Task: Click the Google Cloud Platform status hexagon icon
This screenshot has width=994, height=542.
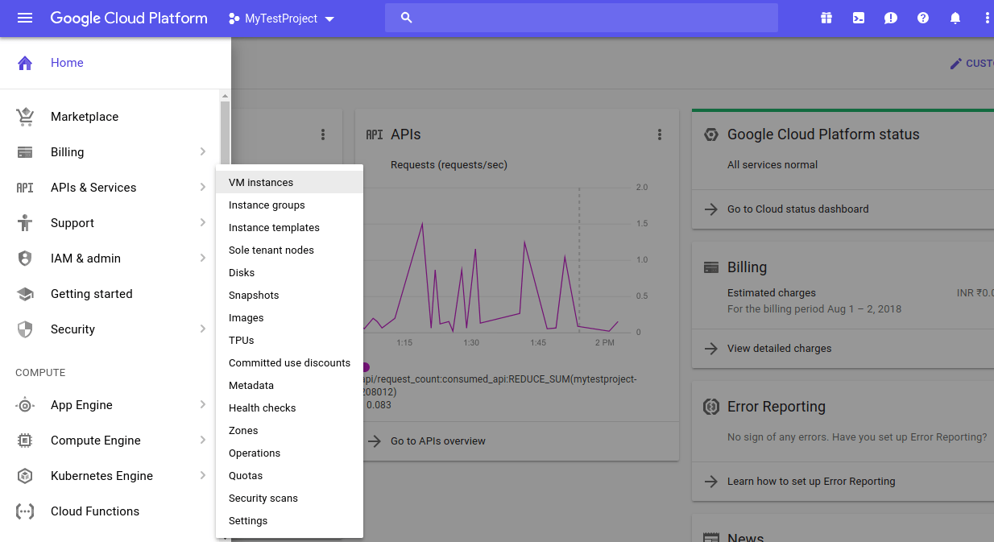Action: (x=710, y=134)
